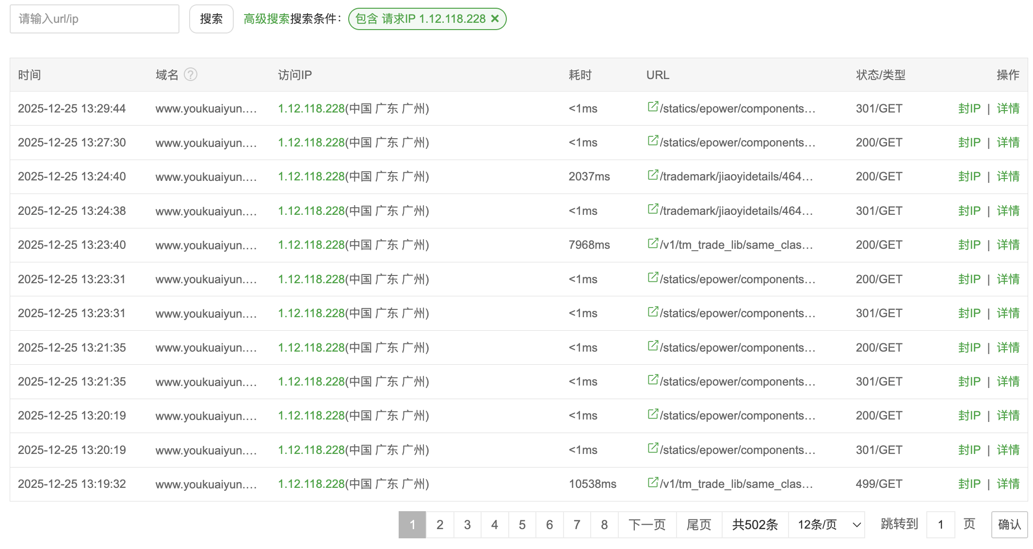The image size is (1033, 549).
Task: Jump to last page via 尾页
Action: coord(698,524)
